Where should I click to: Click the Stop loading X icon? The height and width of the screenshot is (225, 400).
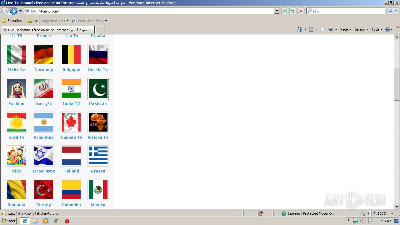coord(301,11)
